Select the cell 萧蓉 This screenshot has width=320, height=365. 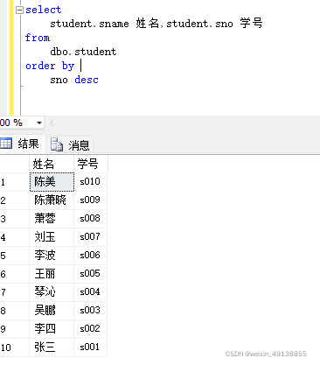[52, 219]
